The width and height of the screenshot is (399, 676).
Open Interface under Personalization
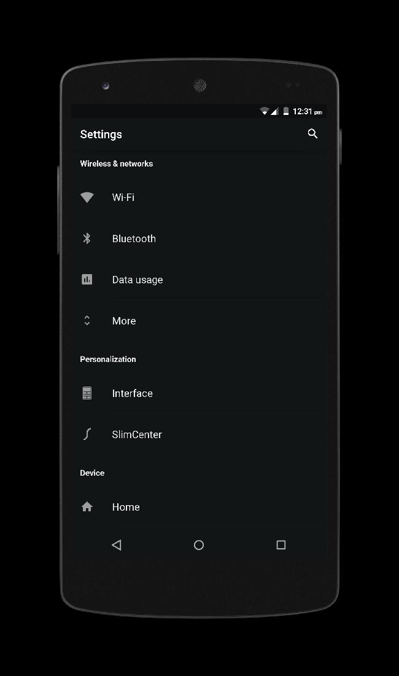tap(184, 393)
